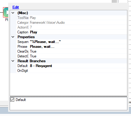Image resolution: width=131 pixels, height=116 pixels.
Task: Select the Sequence property label
Action: coord(23,42)
